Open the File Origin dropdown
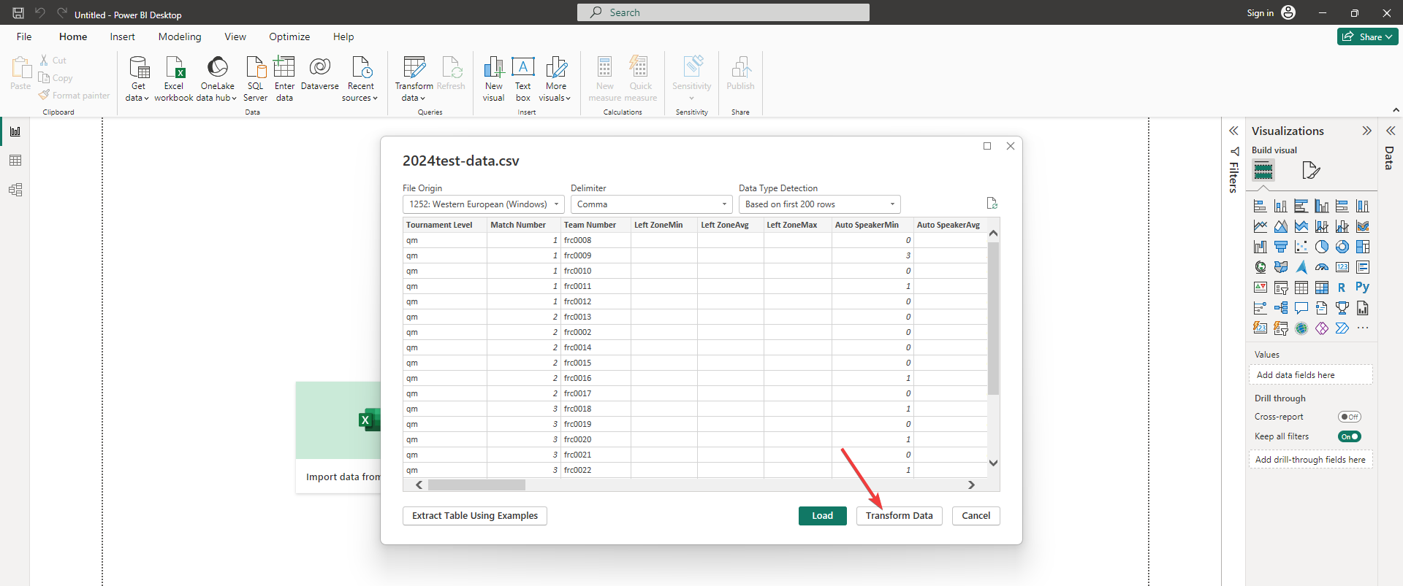The height and width of the screenshot is (586, 1403). [483, 204]
